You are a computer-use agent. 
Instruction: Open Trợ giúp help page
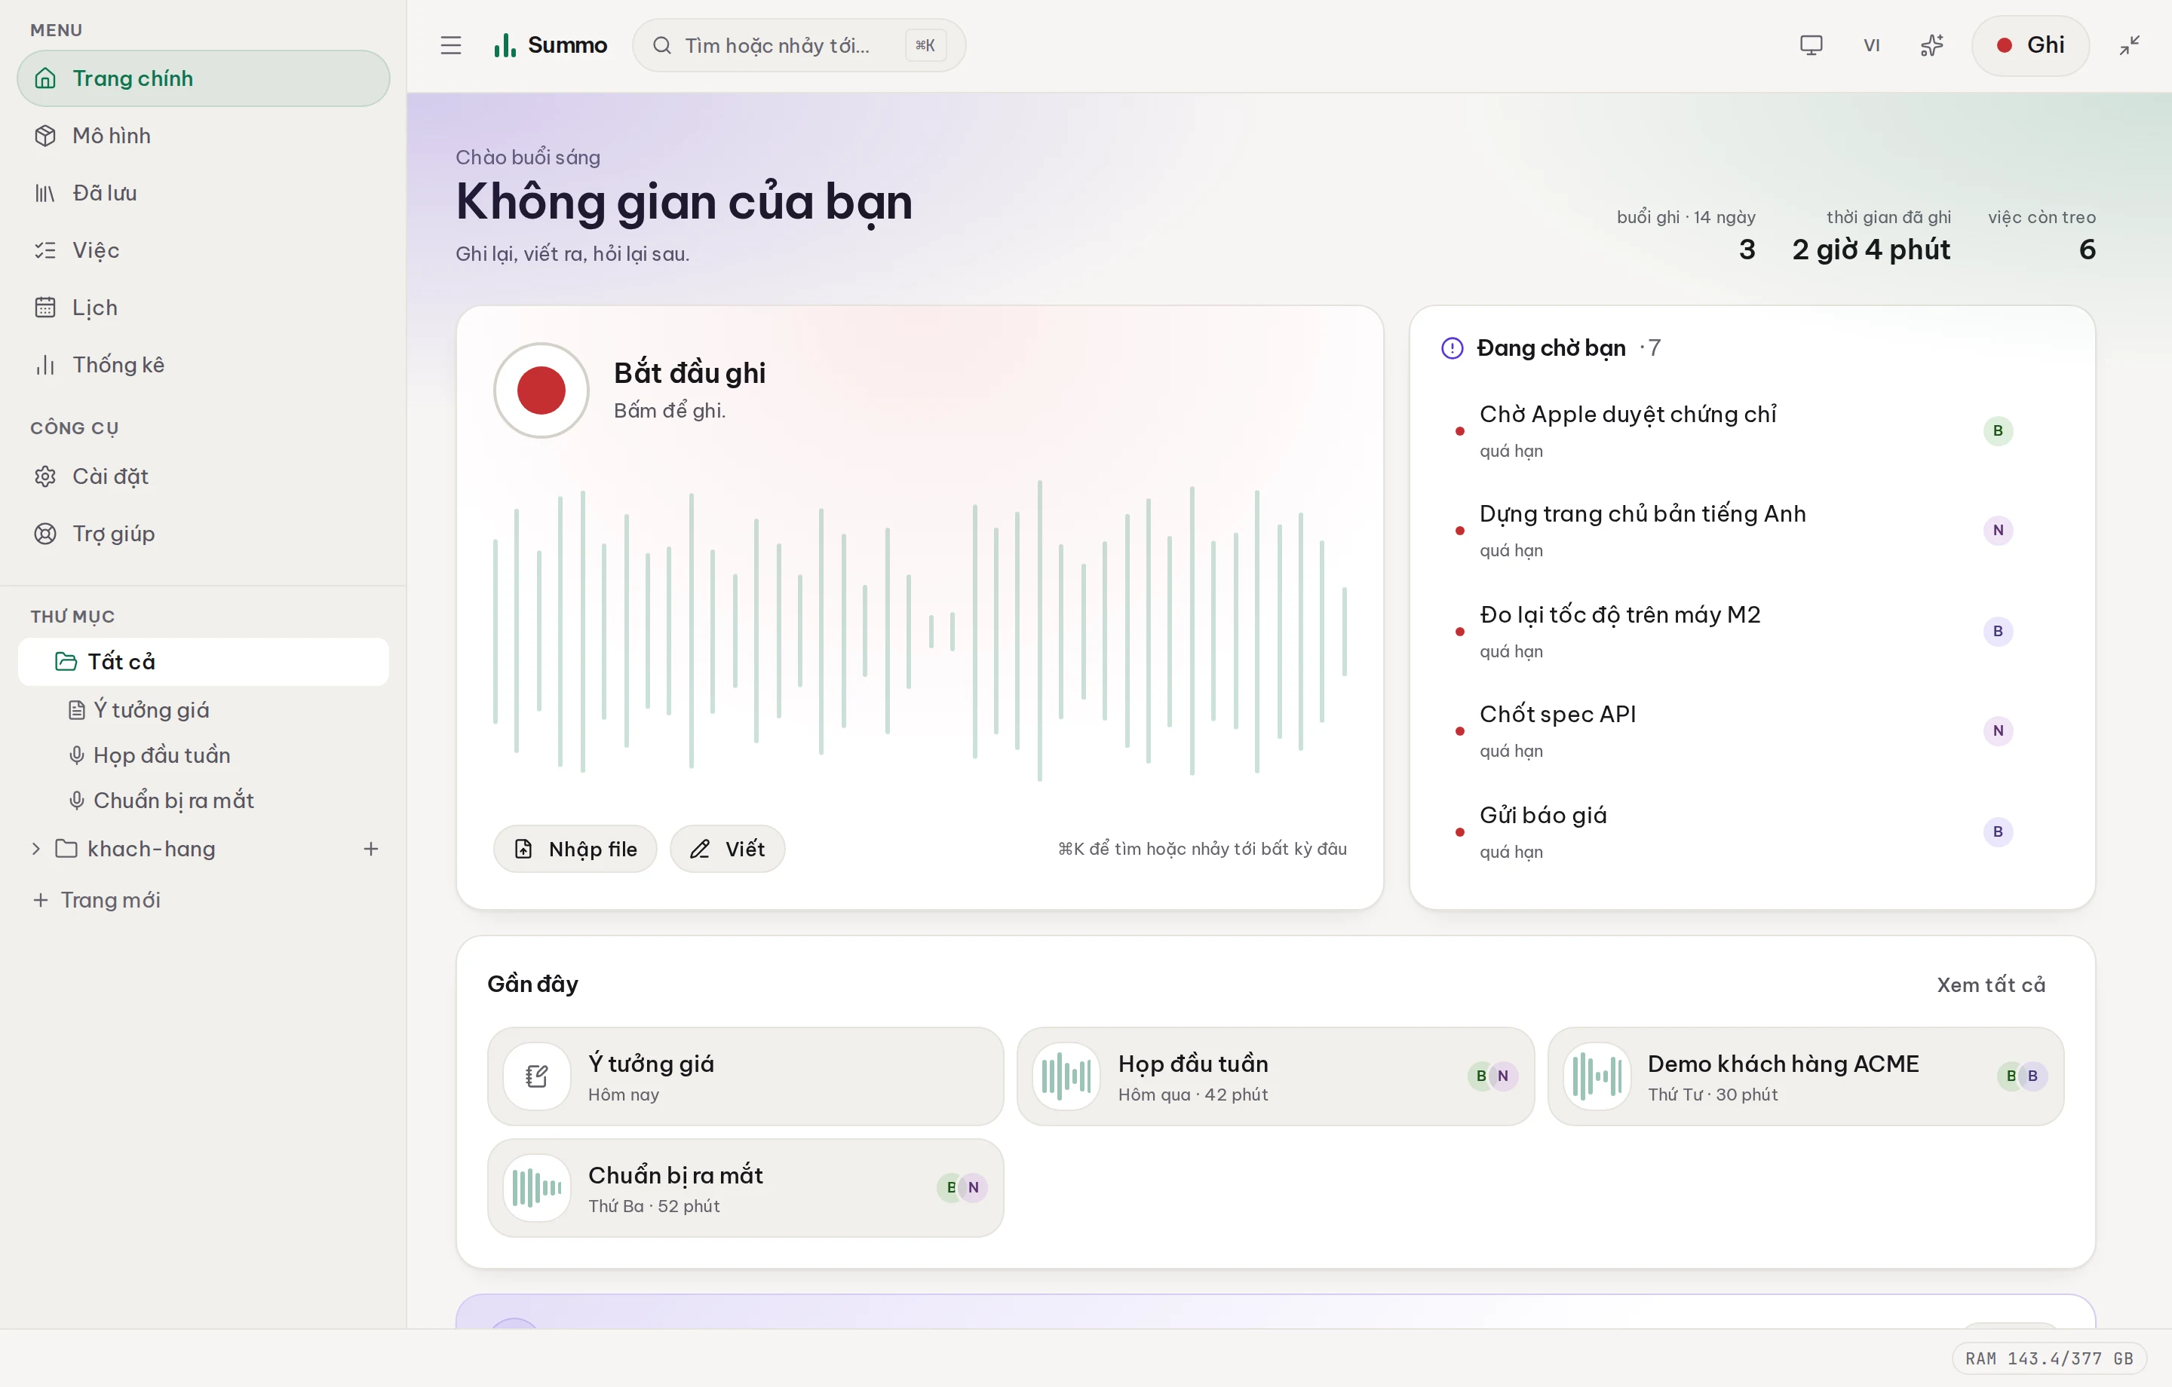(x=204, y=533)
